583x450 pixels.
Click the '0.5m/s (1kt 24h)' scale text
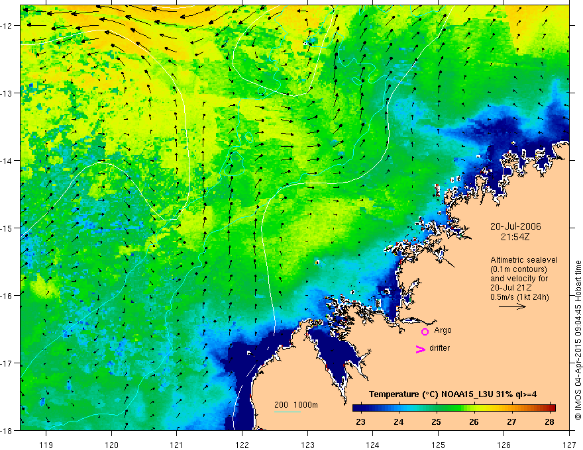[519, 297]
